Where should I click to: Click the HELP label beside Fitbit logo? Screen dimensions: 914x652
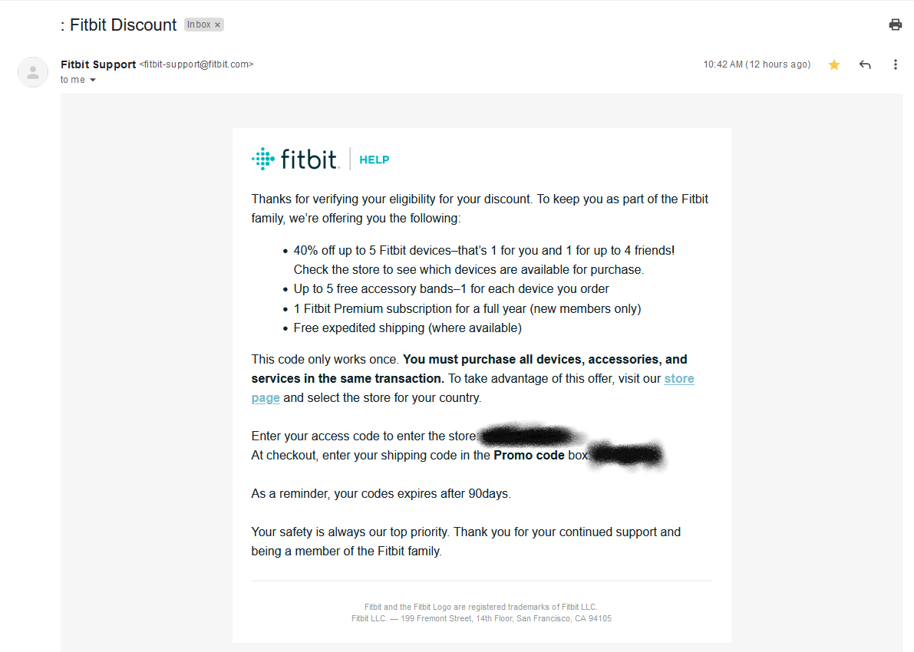tap(375, 160)
